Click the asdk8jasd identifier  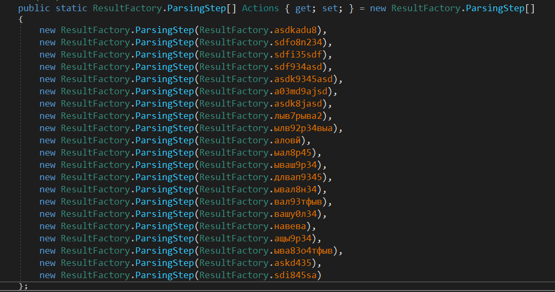click(x=296, y=103)
